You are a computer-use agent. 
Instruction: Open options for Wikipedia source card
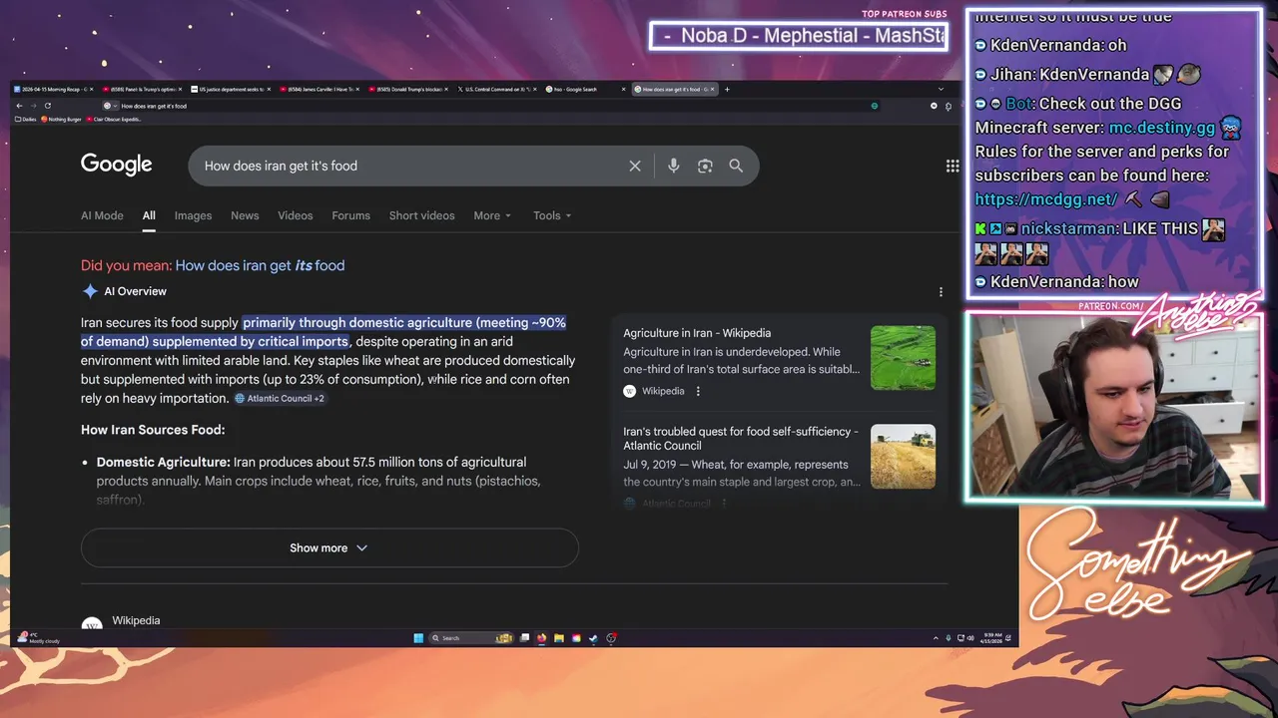coord(698,391)
